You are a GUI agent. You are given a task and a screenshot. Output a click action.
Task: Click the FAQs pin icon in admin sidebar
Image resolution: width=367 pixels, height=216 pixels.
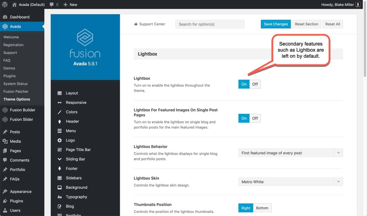tap(5, 179)
